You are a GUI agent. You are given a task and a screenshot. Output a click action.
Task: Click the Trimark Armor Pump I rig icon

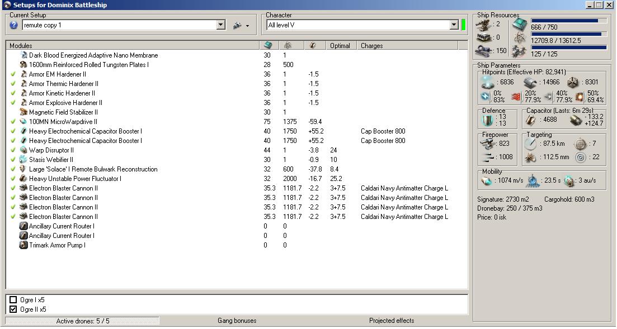(x=23, y=245)
